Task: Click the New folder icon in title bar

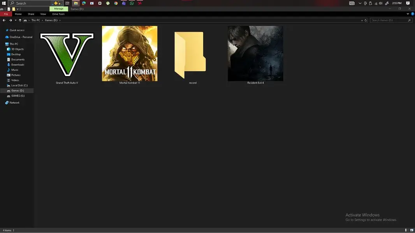Action: tap(14, 9)
